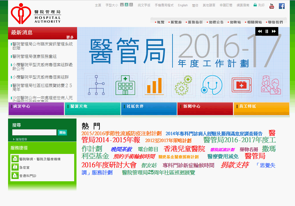
Task: Open news 小欖醫院甲型流感病毒個案組群最新公布
Action: pyautogui.click(x=43, y=67)
